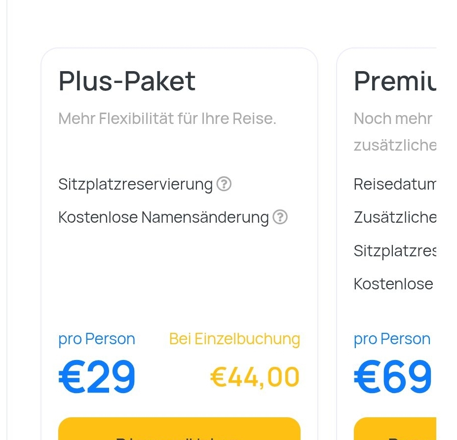457x440 pixels.
Task: Click the Bei Einzelbuchung label
Action: (234, 339)
